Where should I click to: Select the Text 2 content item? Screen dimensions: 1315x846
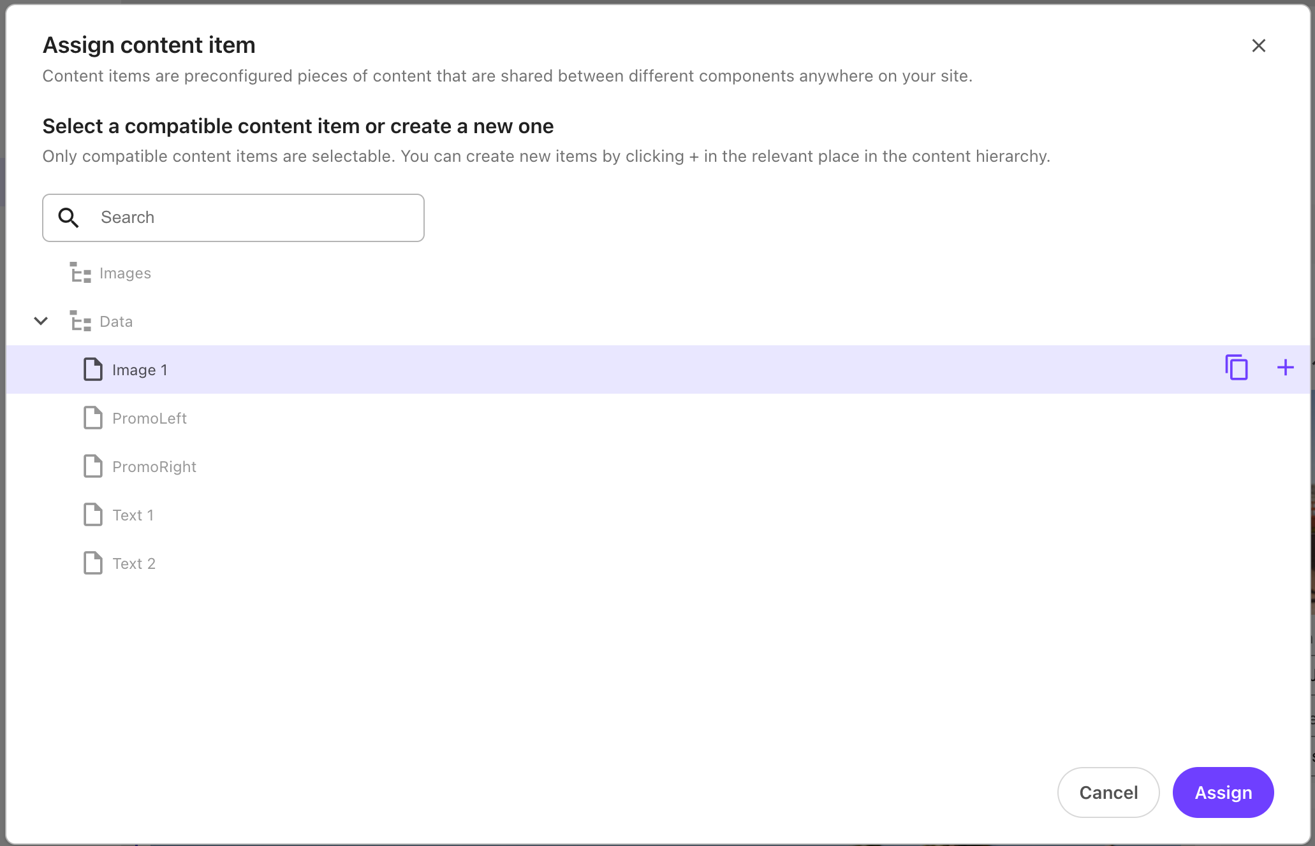(135, 563)
